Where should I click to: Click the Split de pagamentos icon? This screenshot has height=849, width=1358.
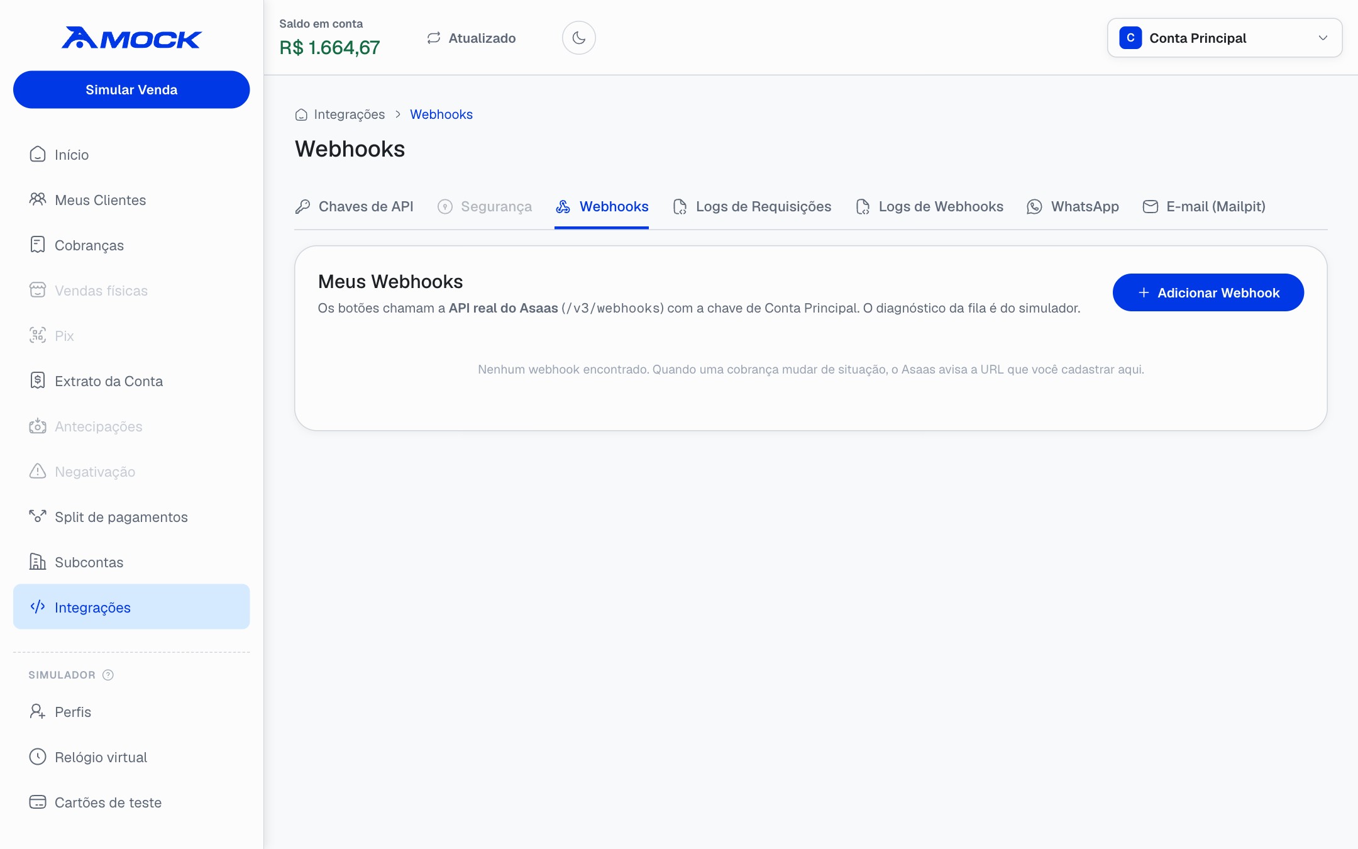tap(38, 516)
